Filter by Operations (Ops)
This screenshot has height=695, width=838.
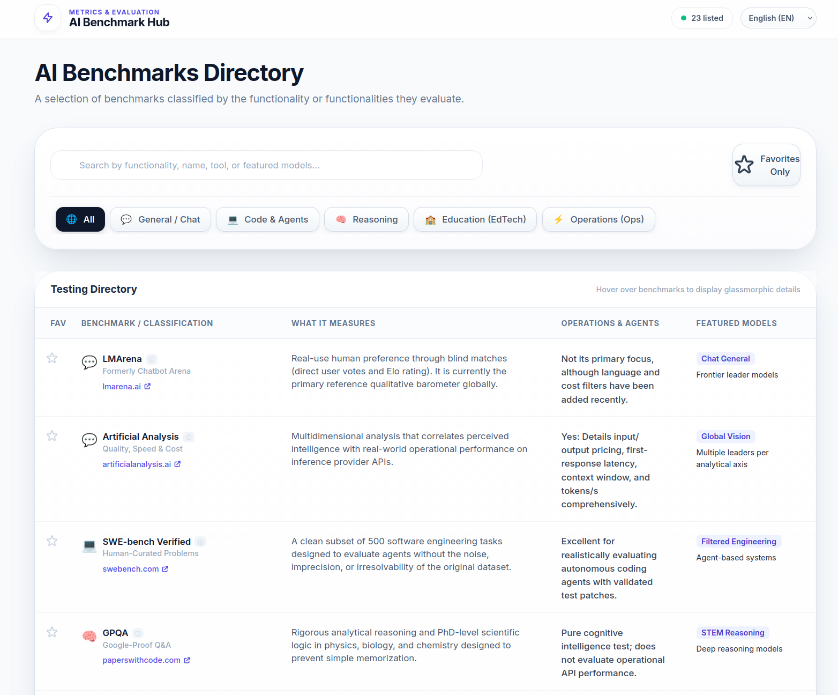click(x=598, y=219)
